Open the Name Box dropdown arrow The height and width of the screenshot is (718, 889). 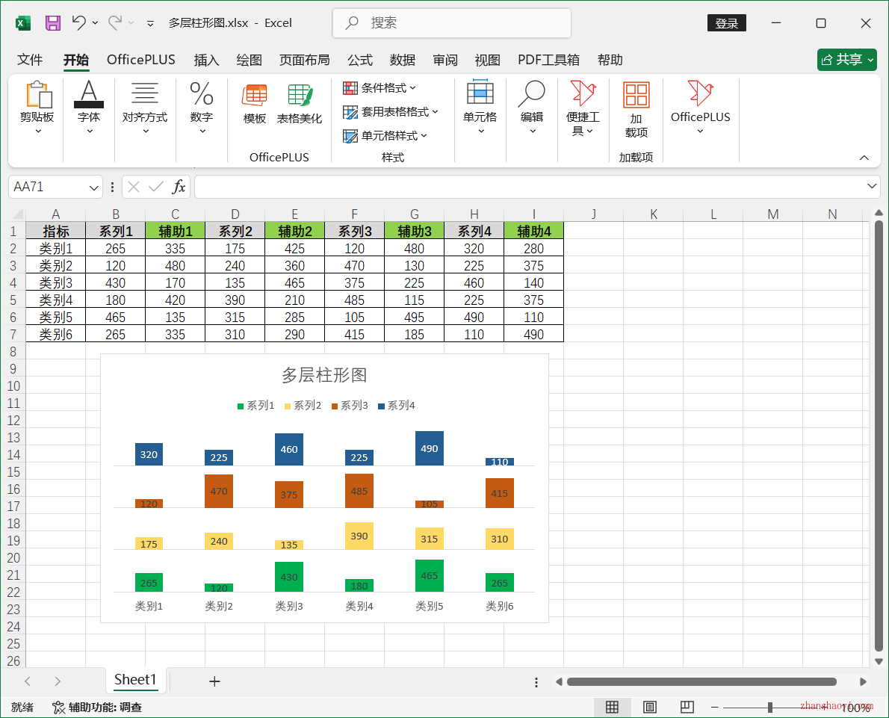94,187
